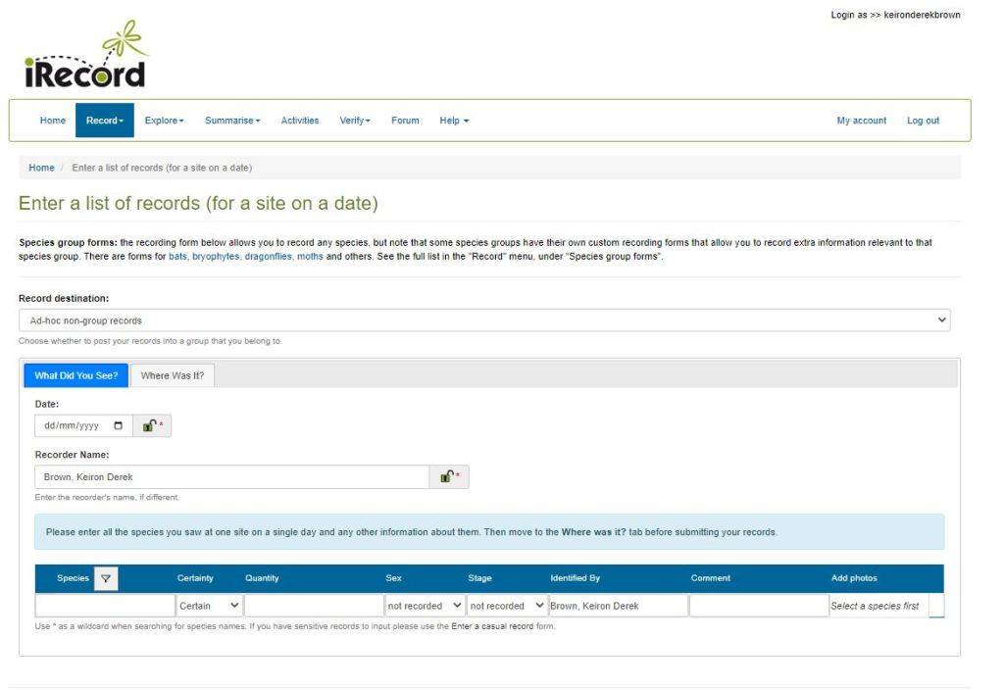Click the Species name input field
This screenshot has height=690, width=1004.
pyautogui.click(x=105, y=606)
